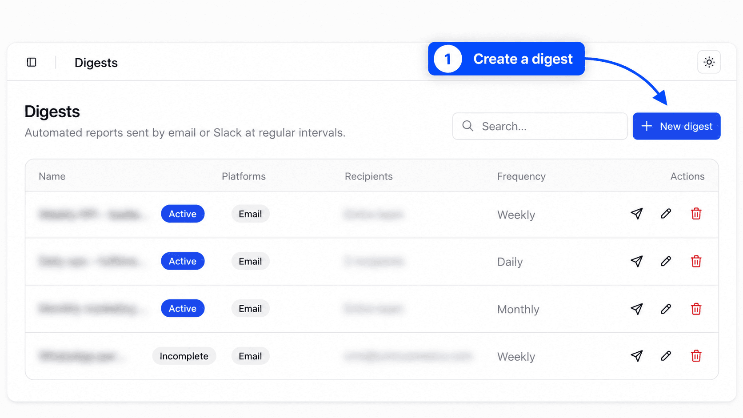Click the Monthly frequency cell
743x418 pixels.
point(518,309)
